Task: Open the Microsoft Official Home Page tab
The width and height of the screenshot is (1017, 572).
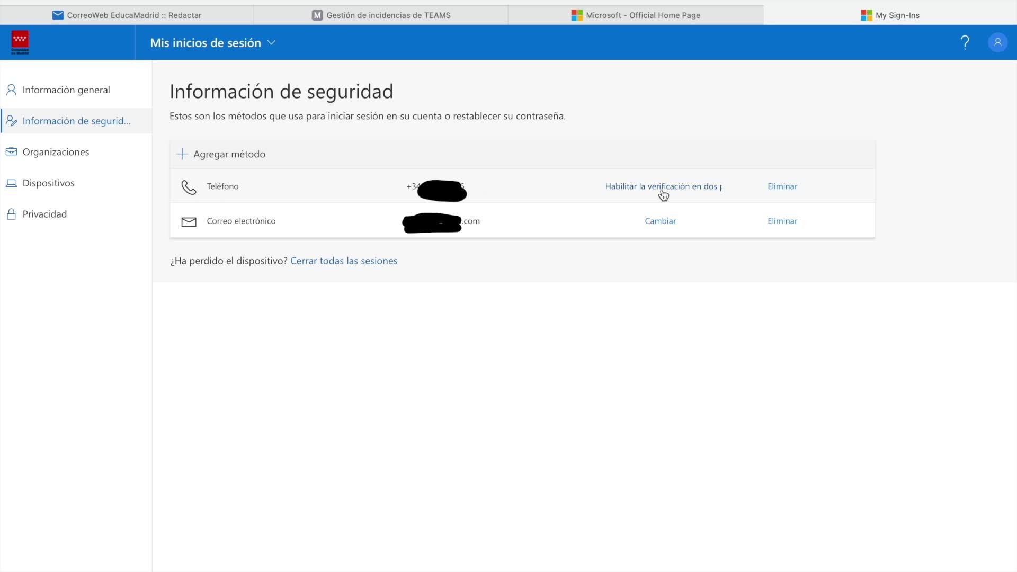Action: 636,15
